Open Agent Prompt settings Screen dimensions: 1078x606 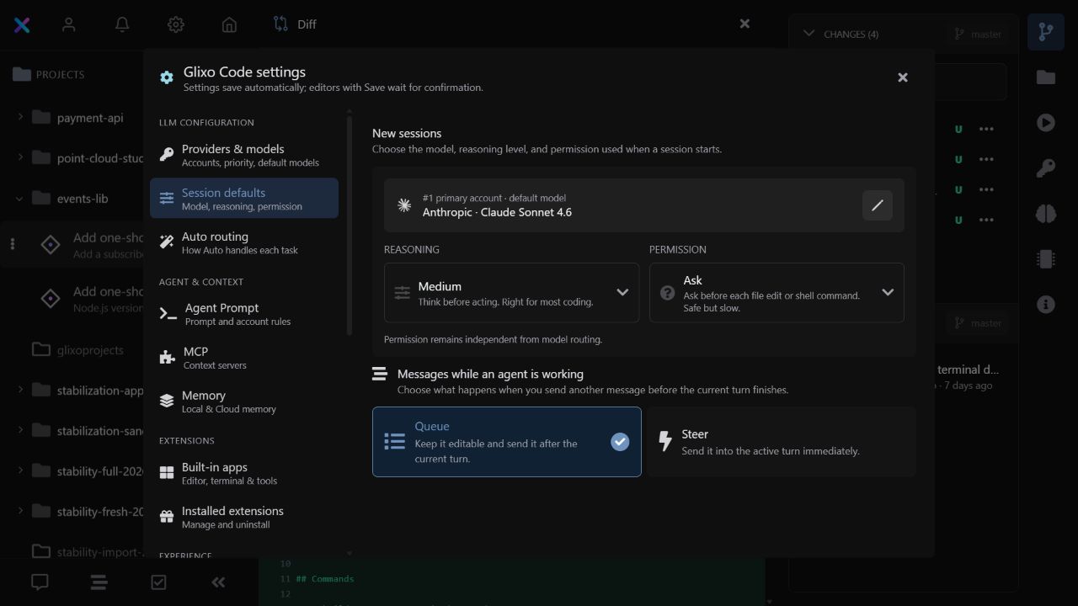(244, 314)
